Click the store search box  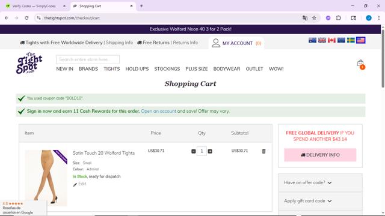point(88,59)
